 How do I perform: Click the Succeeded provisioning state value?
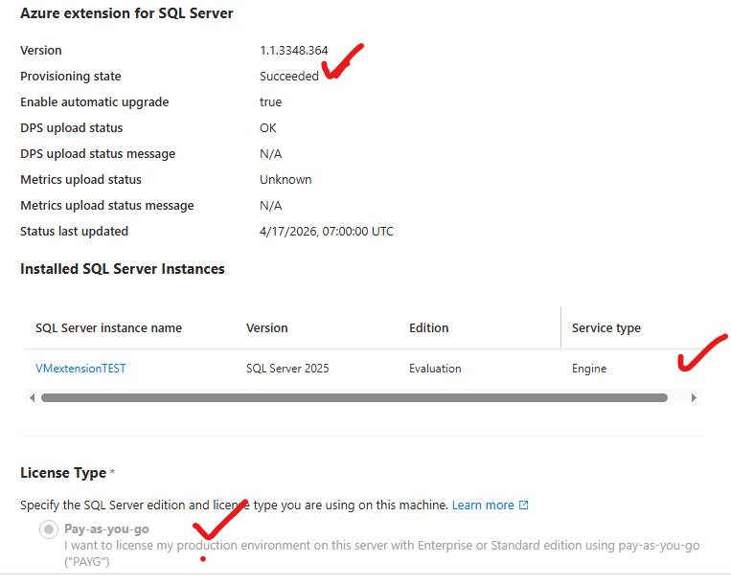point(289,77)
